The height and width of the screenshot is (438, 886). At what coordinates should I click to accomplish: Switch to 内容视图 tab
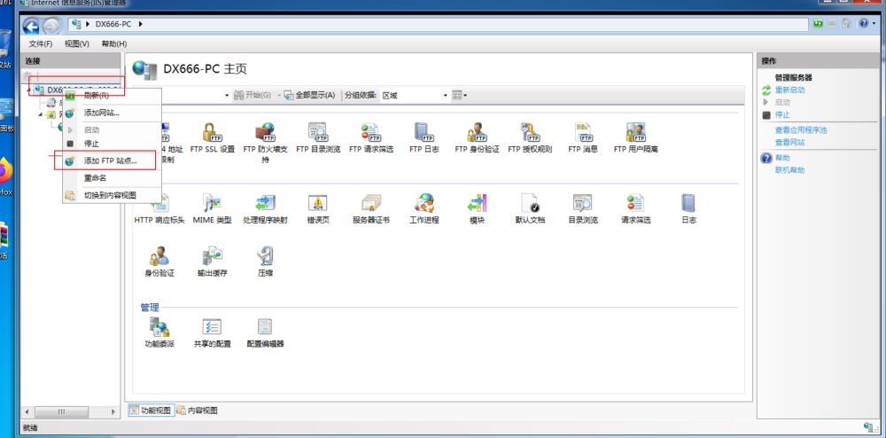coord(198,411)
